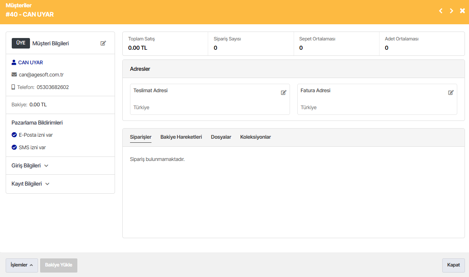Expand Giriş Bilgileri section
The height and width of the screenshot is (277, 469).
tap(30, 166)
